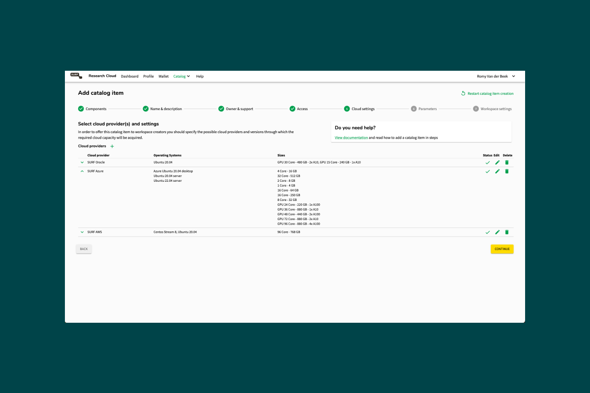The image size is (590, 393).
Task: Open the View documentation link
Action: (x=351, y=138)
